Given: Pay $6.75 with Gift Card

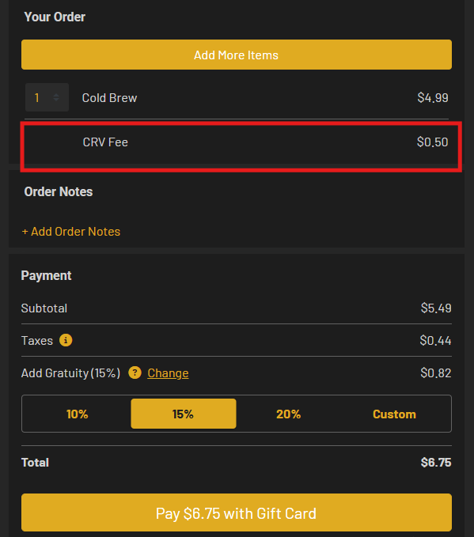Looking at the screenshot, I should coord(237,512).
